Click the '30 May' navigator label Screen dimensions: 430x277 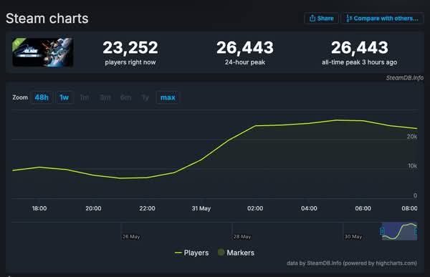pos(353,236)
